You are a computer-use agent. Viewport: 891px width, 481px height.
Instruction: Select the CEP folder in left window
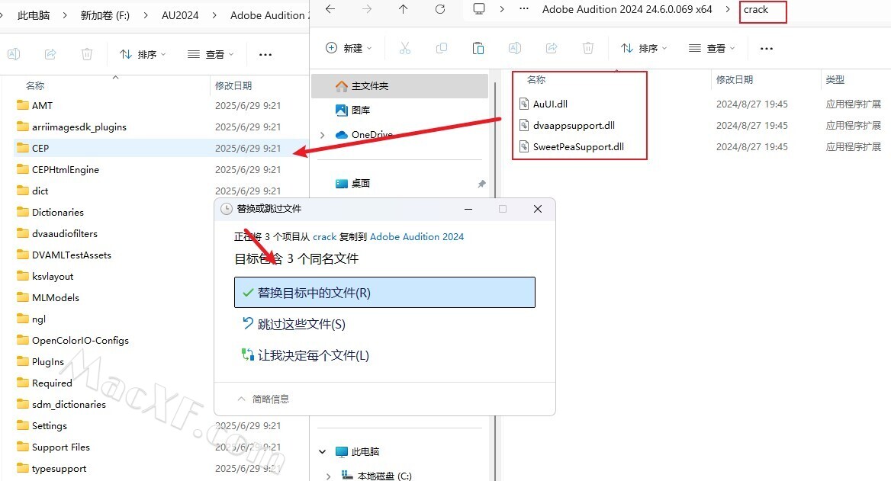33,148
